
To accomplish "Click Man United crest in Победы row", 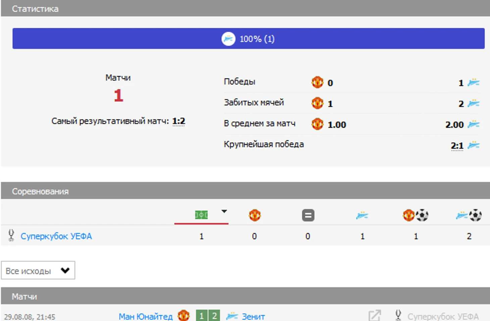I will 317,82.
